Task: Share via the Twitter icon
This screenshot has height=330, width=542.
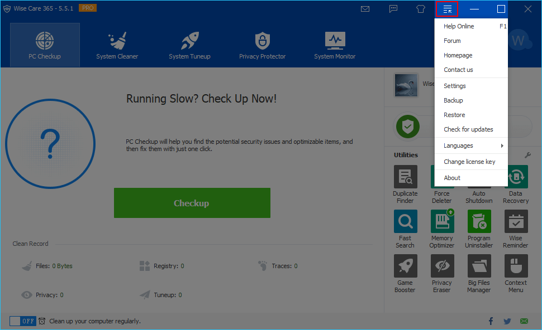Action: coord(507,322)
